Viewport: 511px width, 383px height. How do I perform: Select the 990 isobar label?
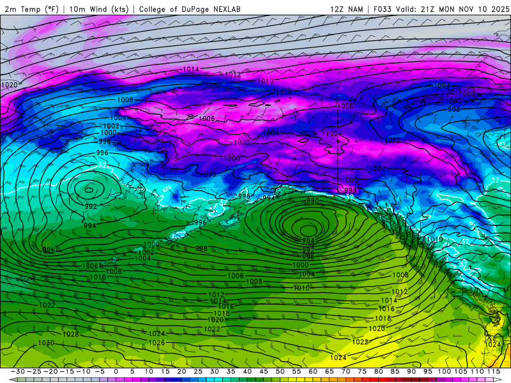312,200
